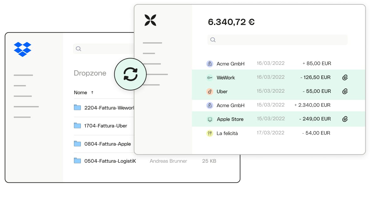
Task: Click the WeWork key category icon
Action: (x=210, y=78)
